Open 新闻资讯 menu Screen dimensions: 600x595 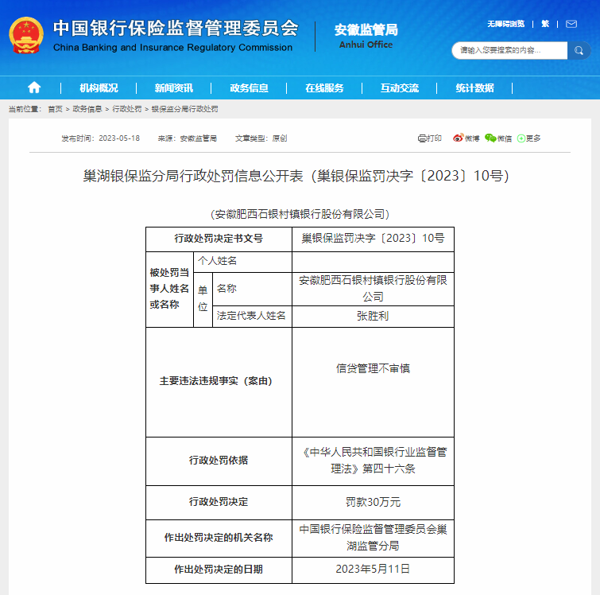click(x=174, y=88)
